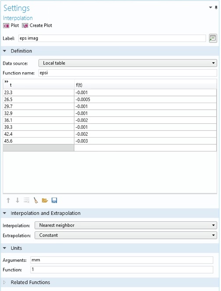The height and width of the screenshot is (291, 221).
Task: Open the Data source dropdown
Action: tap(128, 63)
